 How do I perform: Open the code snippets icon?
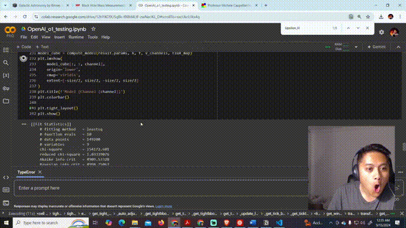[x=6, y=177]
